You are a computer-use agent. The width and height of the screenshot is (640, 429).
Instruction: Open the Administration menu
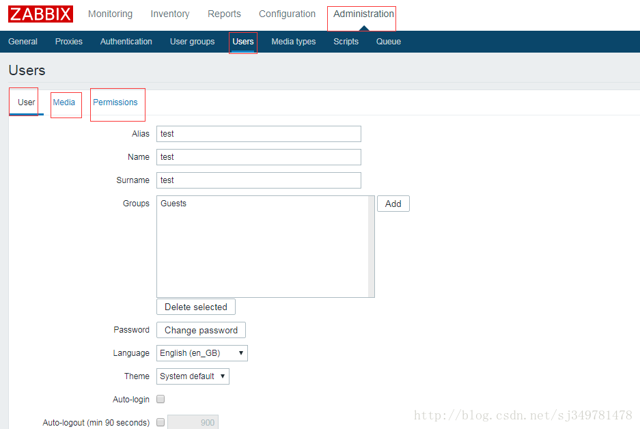point(363,14)
